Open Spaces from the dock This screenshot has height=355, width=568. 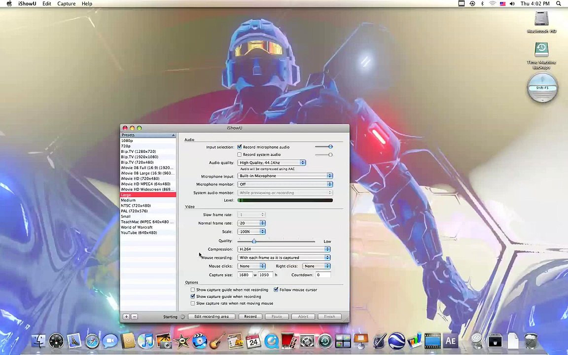pos(343,341)
